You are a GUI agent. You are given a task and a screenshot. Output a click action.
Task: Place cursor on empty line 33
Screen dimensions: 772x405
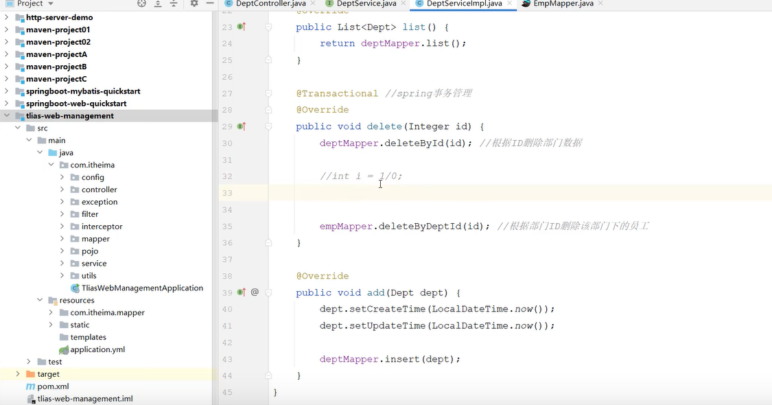(x=520, y=193)
